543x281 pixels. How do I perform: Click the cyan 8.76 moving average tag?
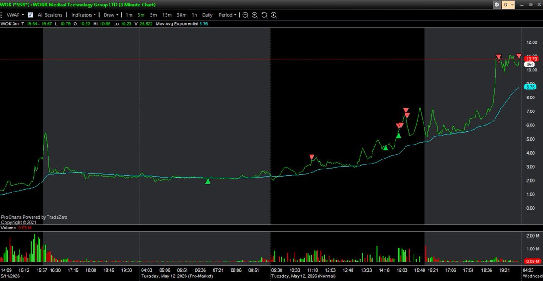531,87
